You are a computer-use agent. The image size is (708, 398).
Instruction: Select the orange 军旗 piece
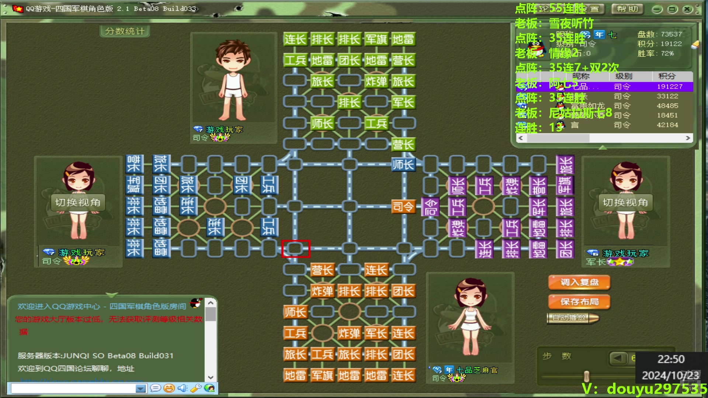[322, 376]
